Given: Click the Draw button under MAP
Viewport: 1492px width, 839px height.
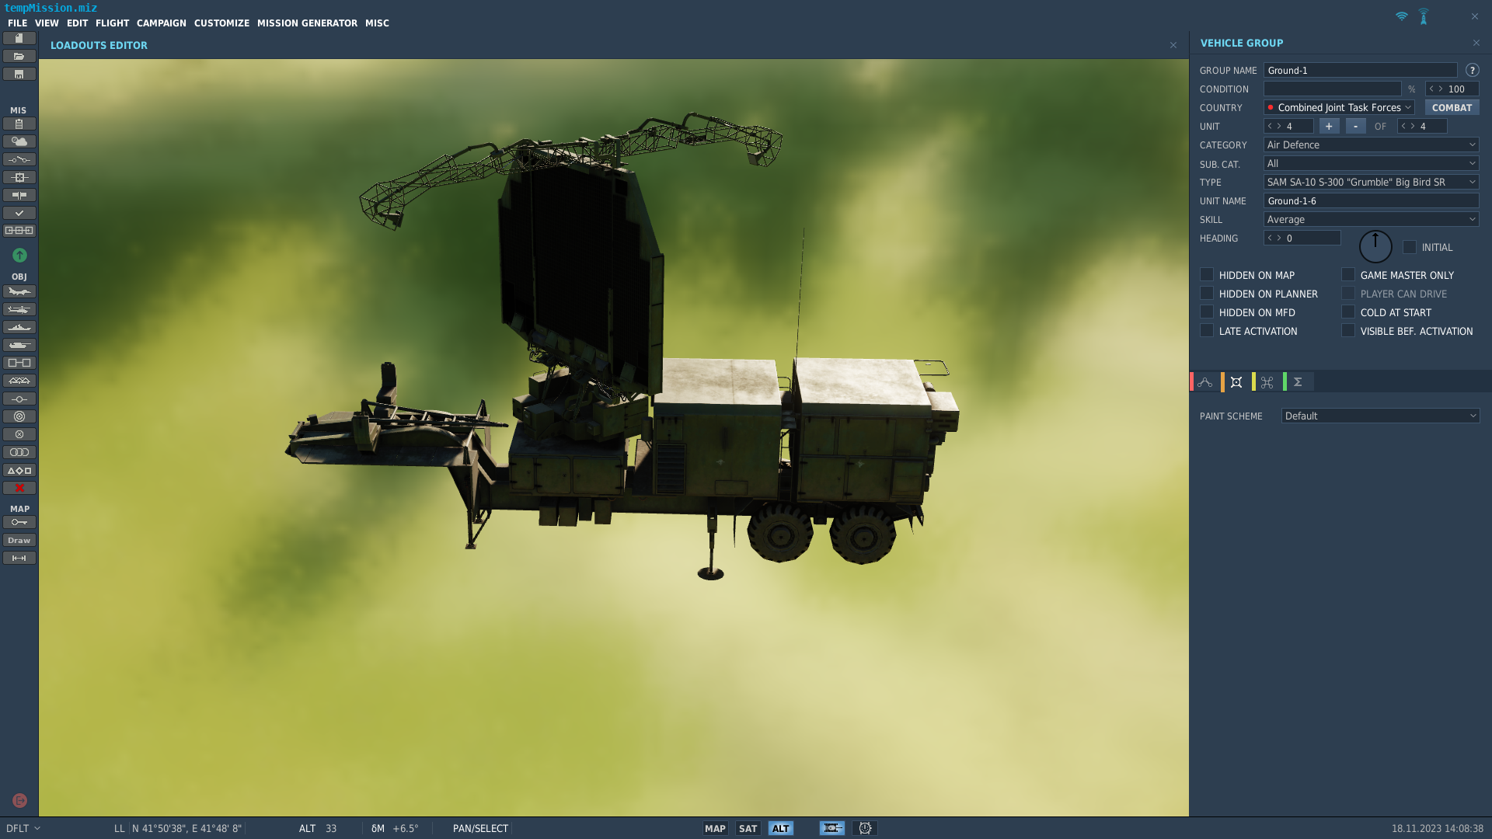Looking at the screenshot, I should pyautogui.click(x=19, y=540).
